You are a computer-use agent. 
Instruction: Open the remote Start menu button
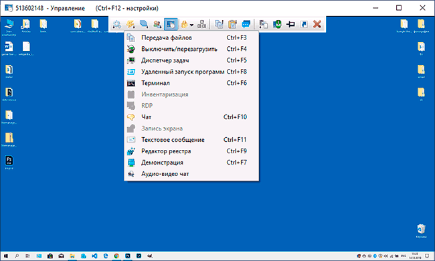point(5,256)
